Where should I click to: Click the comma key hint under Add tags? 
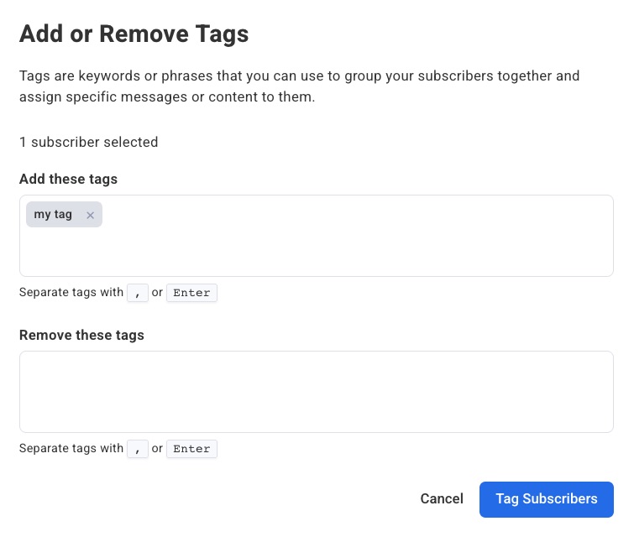point(137,294)
